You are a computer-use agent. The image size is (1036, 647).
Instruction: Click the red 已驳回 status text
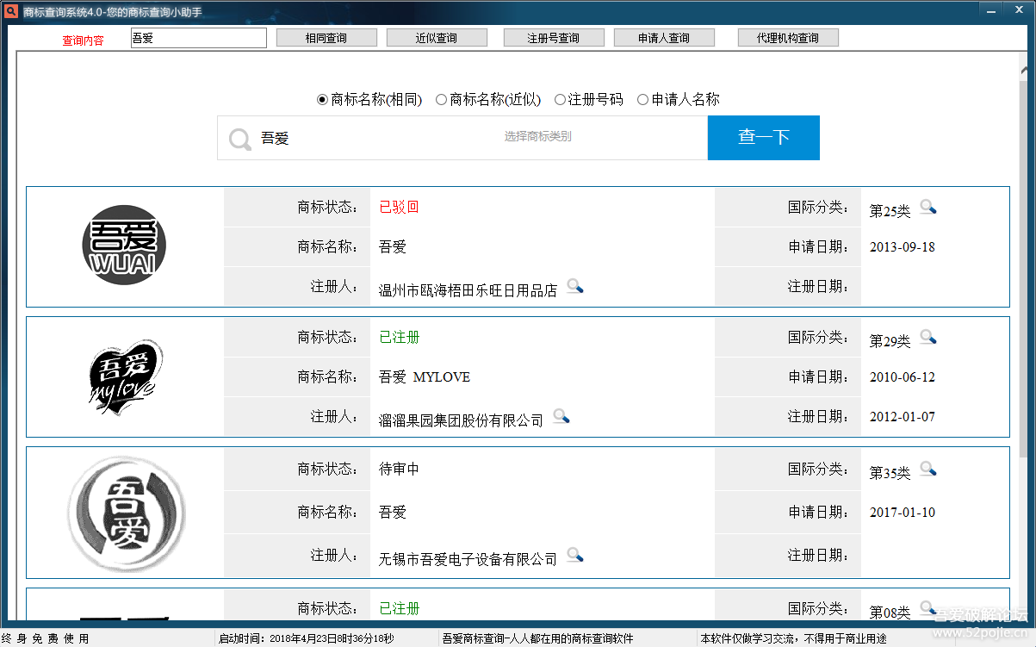click(399, 207)
